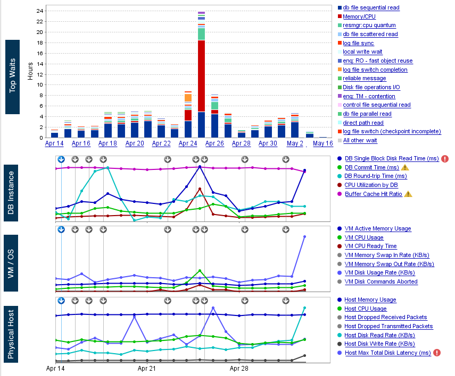Open the Apr 20 date link

[x=135, y=143]
